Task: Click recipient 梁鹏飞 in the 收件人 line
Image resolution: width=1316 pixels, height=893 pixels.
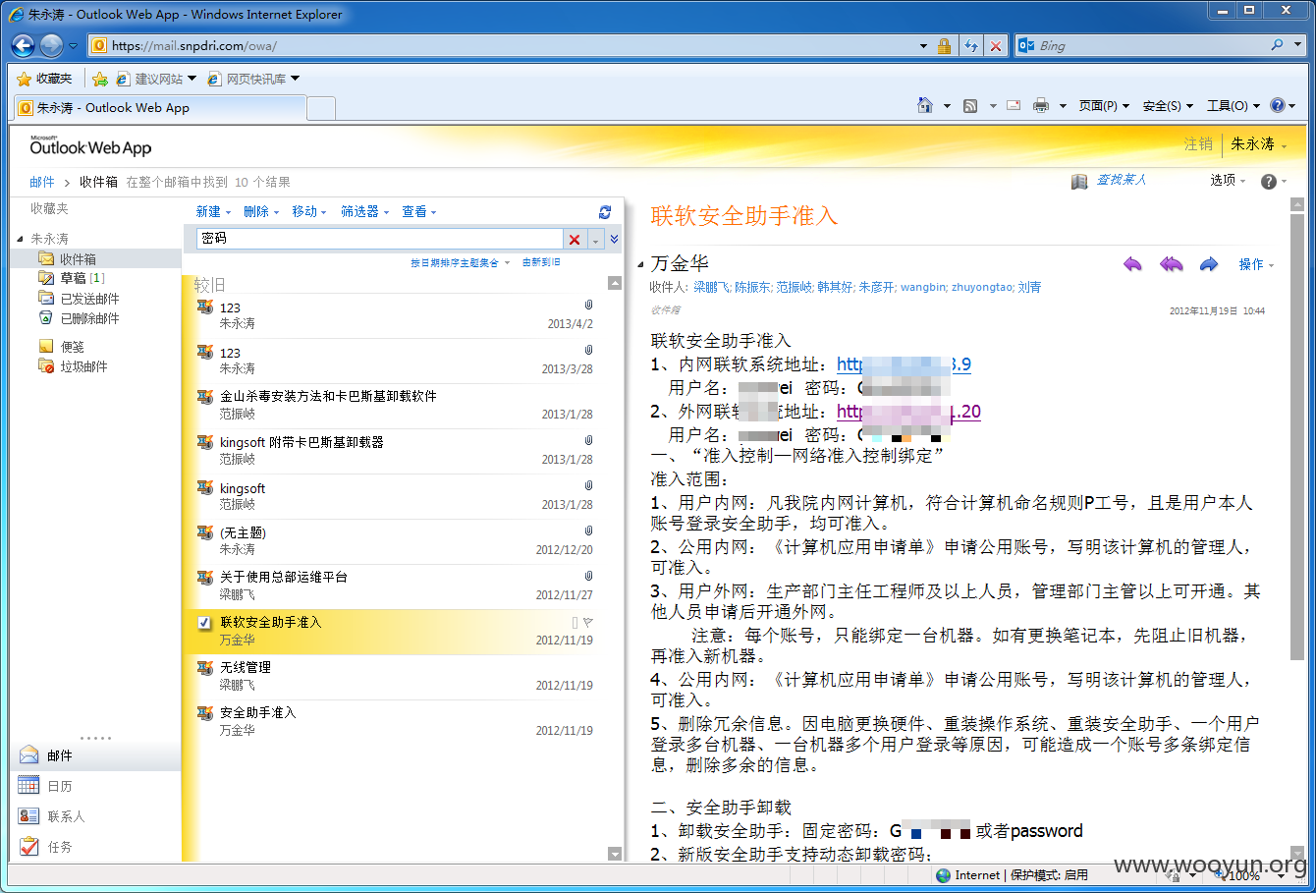Action: coord(711,287)
